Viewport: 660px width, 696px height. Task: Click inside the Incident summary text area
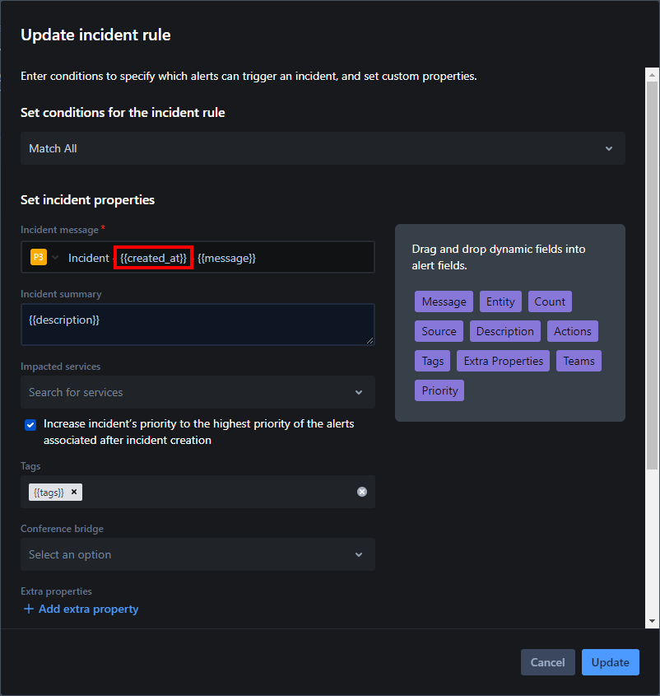pyautogui.click(x=198, y=325)
